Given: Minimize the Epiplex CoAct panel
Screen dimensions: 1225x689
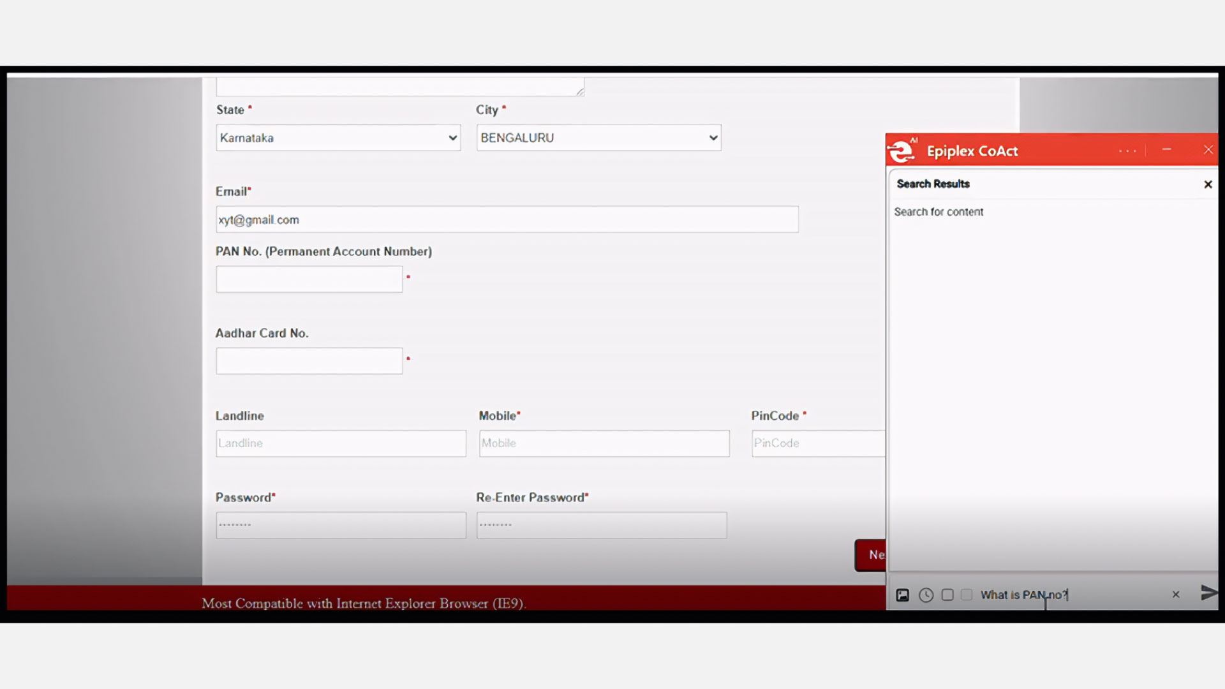Looking at the screenshot, I should [1166, 149].
